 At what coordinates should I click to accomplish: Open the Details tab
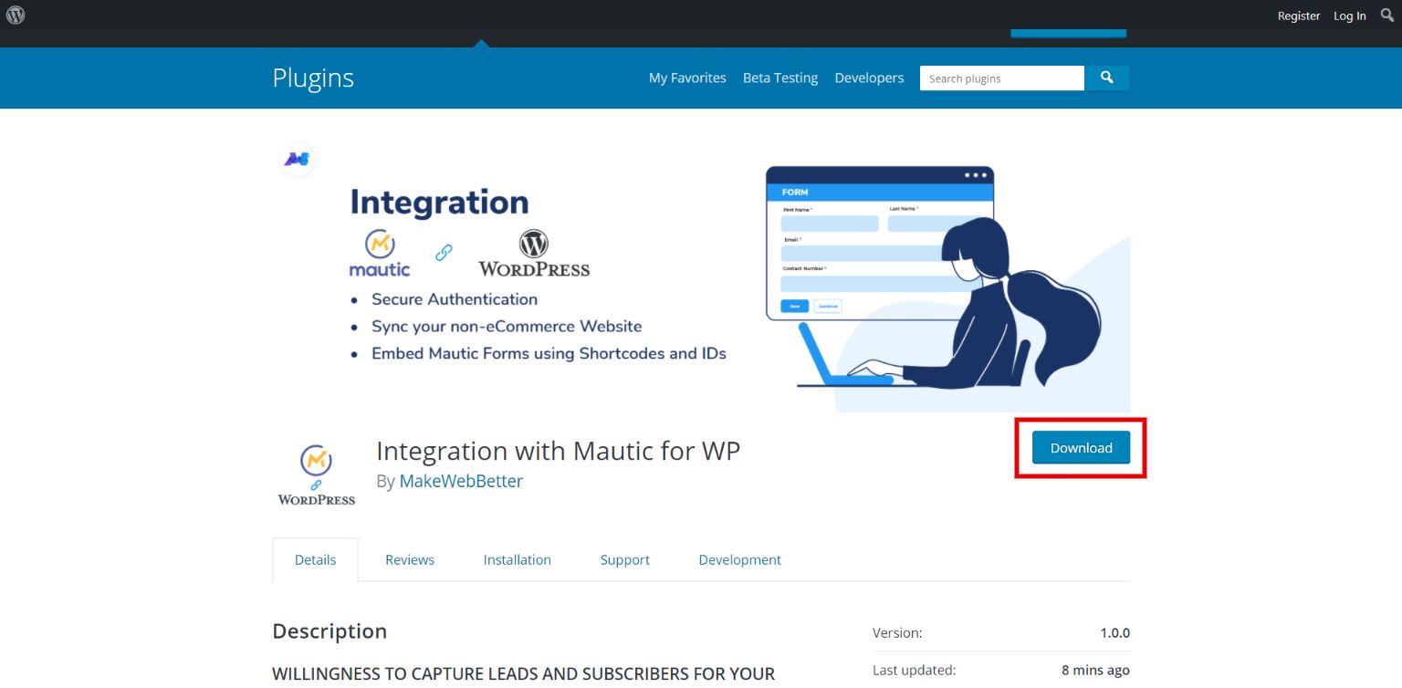315,559
